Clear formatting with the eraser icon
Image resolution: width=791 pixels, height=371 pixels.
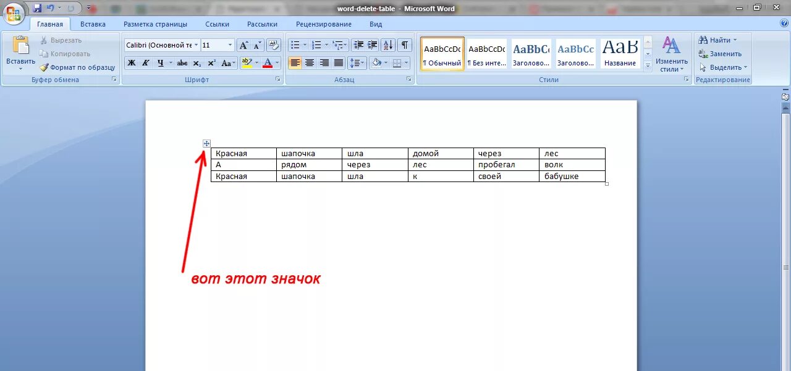[x=274, y=45]
